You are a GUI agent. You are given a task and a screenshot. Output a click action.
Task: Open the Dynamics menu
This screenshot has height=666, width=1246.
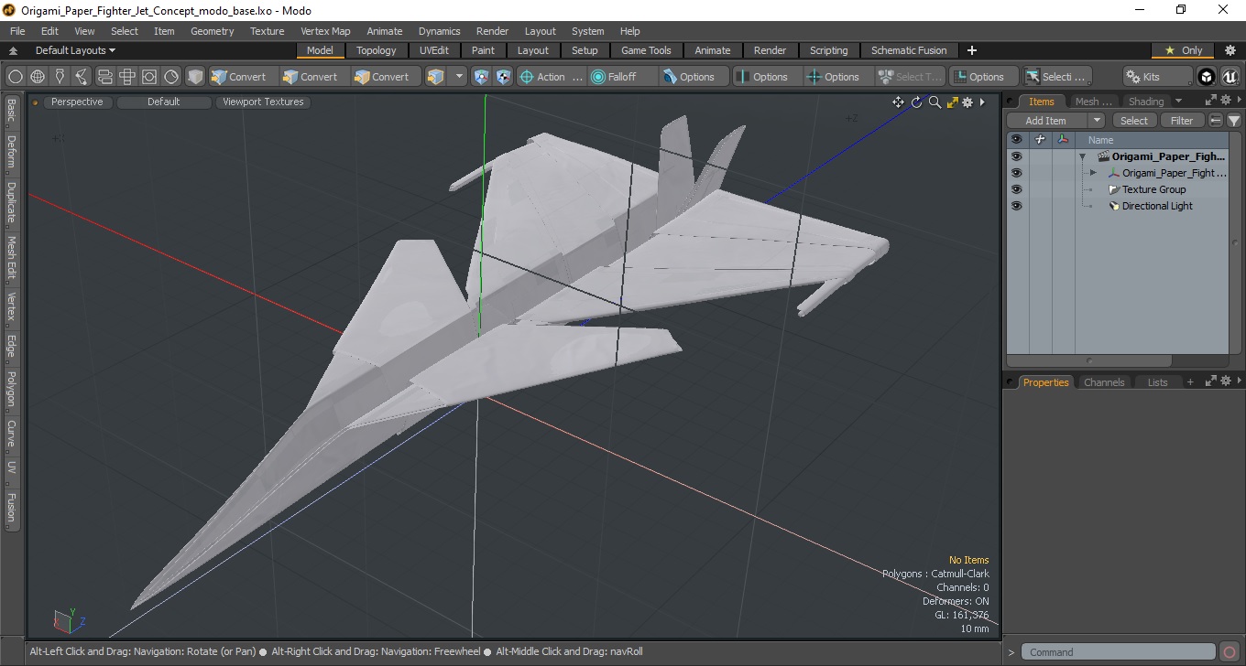pos(440,31)
